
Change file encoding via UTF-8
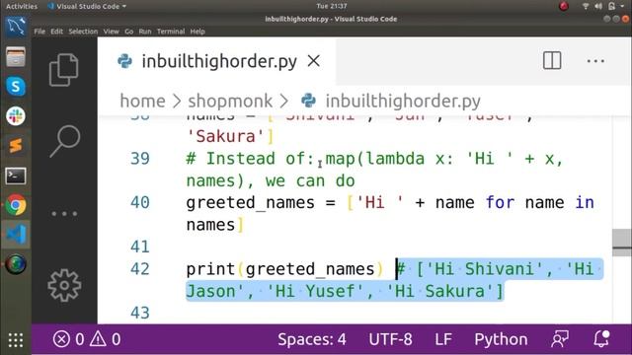point(390,339)
